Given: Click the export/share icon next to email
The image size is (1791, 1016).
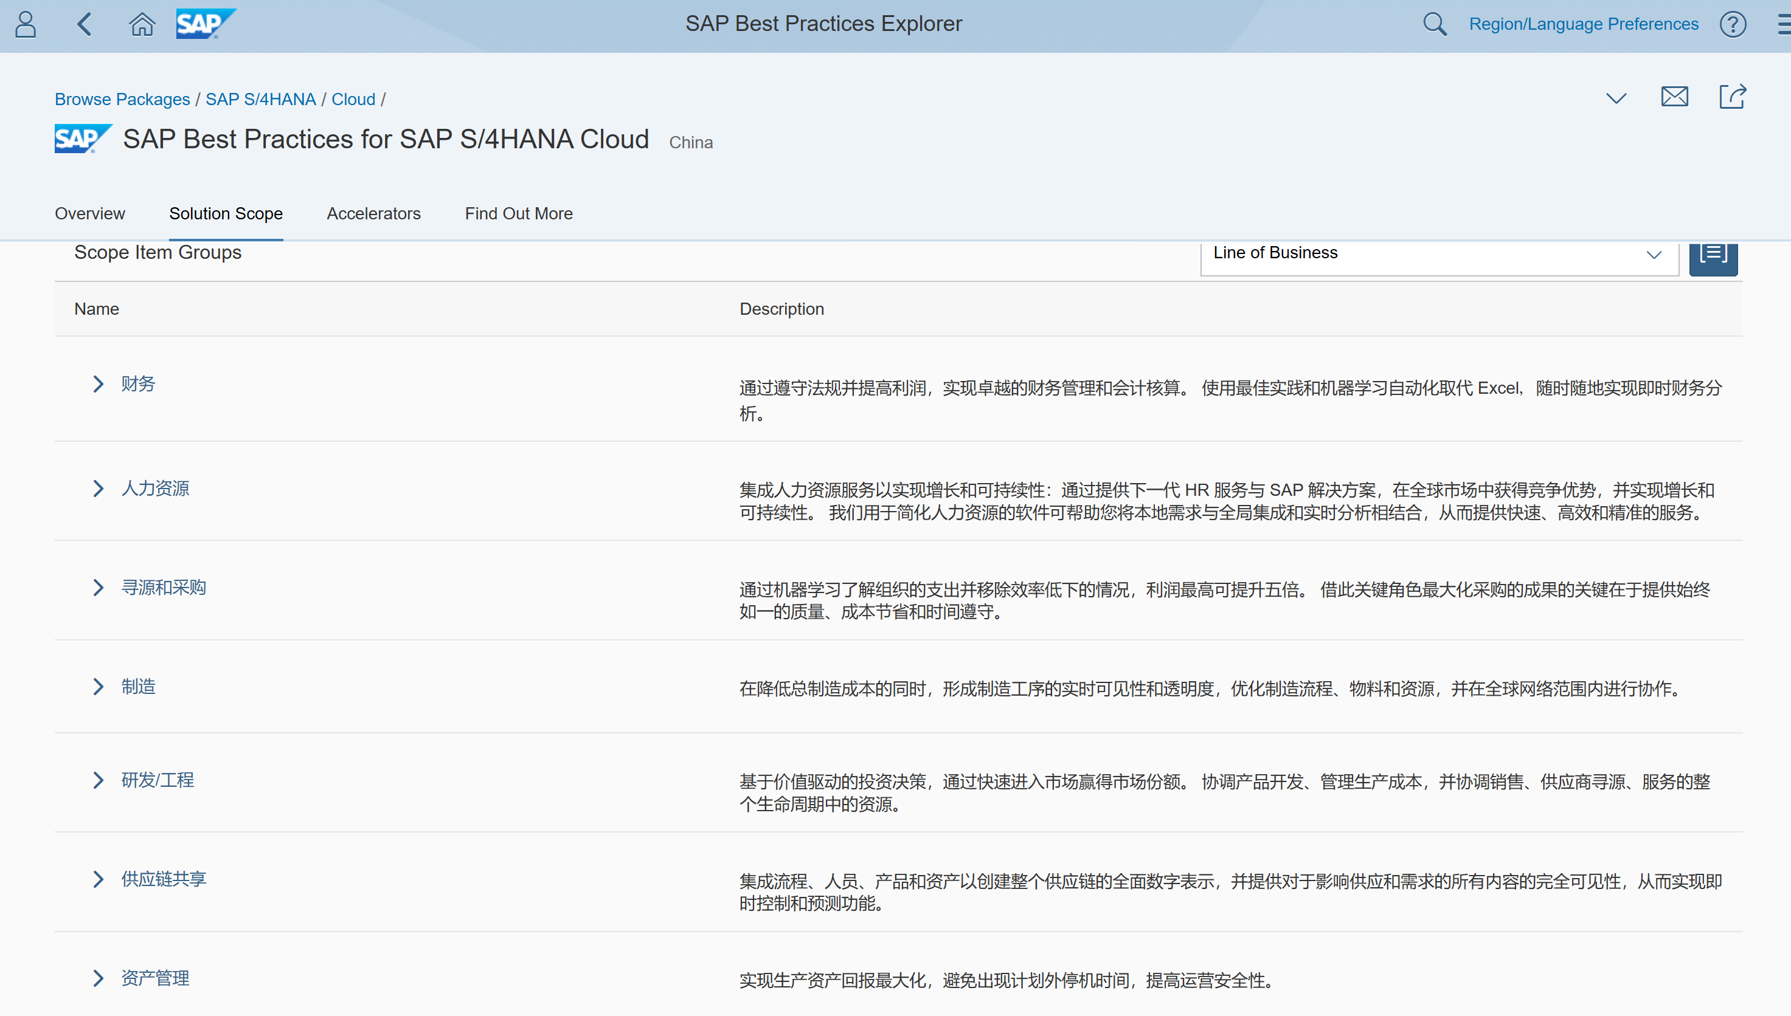Looking at the screenshot, I should (x=1733, y=97).
